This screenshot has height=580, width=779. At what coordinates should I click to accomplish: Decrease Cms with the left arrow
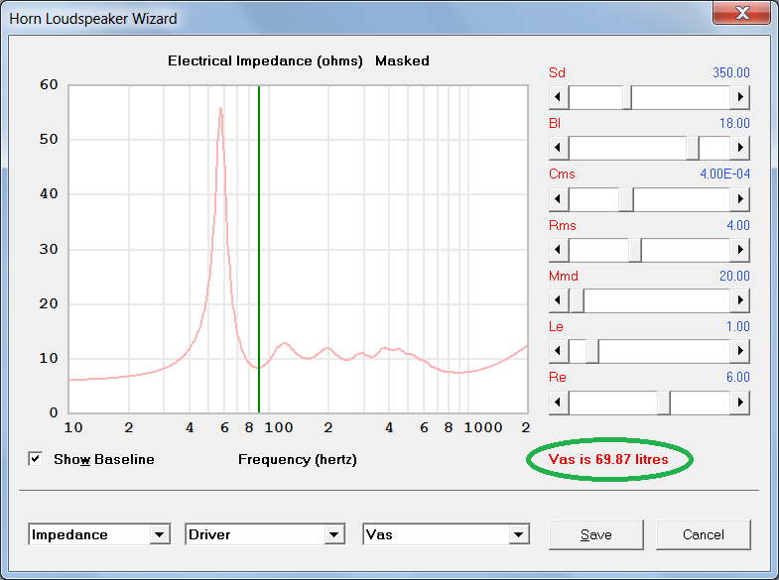click(559, 199)
